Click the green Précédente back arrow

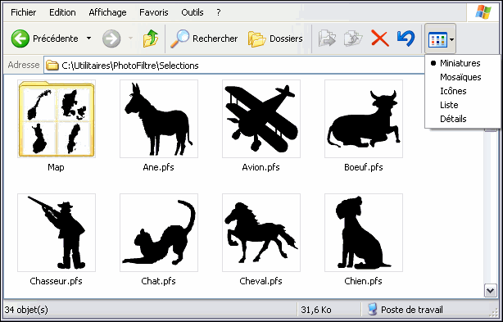pos(20,39)
